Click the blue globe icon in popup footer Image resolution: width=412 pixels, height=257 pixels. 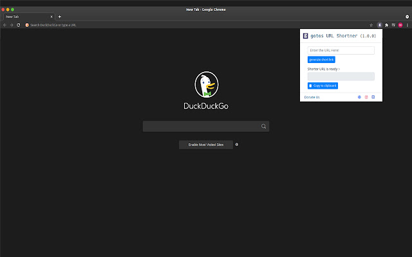point(359,97)
